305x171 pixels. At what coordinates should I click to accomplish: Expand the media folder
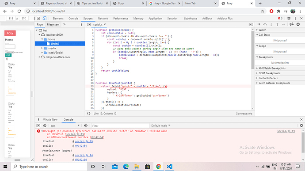click(x=42, y=48)
